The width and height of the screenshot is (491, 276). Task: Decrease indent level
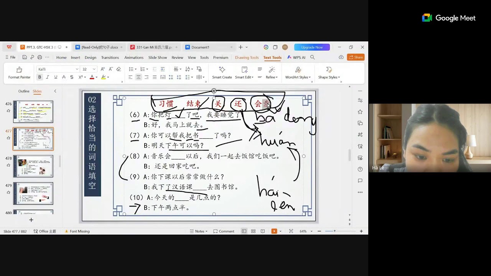155,69
